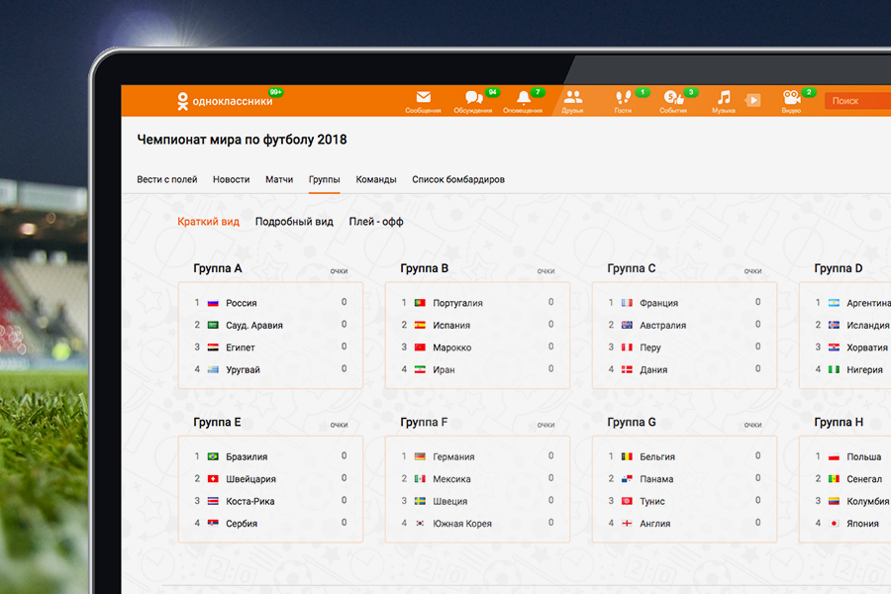Open the Новости tab
Viewport: 891px width, 594px height.
pos(231,179)
